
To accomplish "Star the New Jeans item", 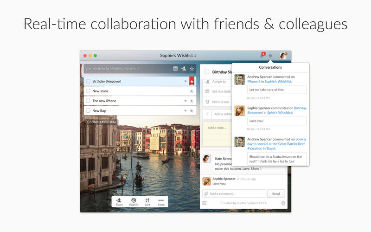I will click(192, 91).
